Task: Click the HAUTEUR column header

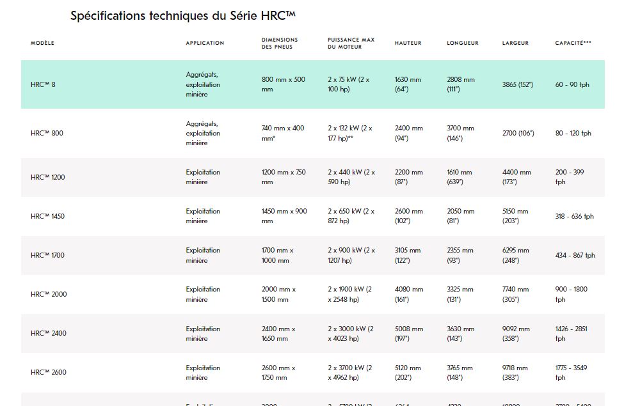Action: [408, 43]
